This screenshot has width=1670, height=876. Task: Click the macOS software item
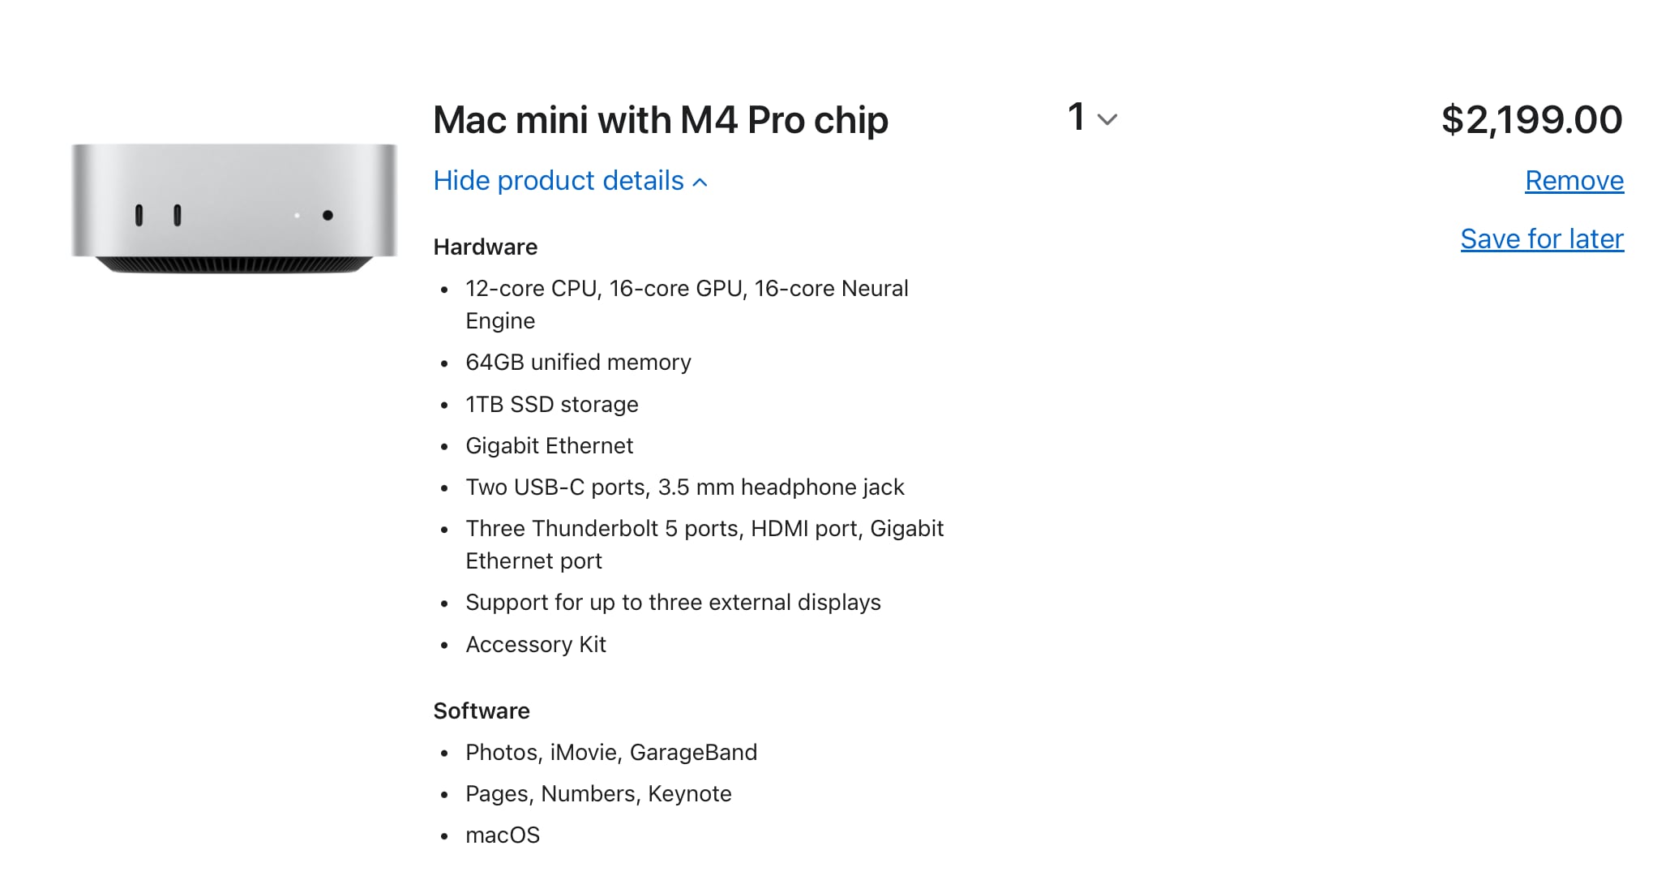tap(502, 835)
